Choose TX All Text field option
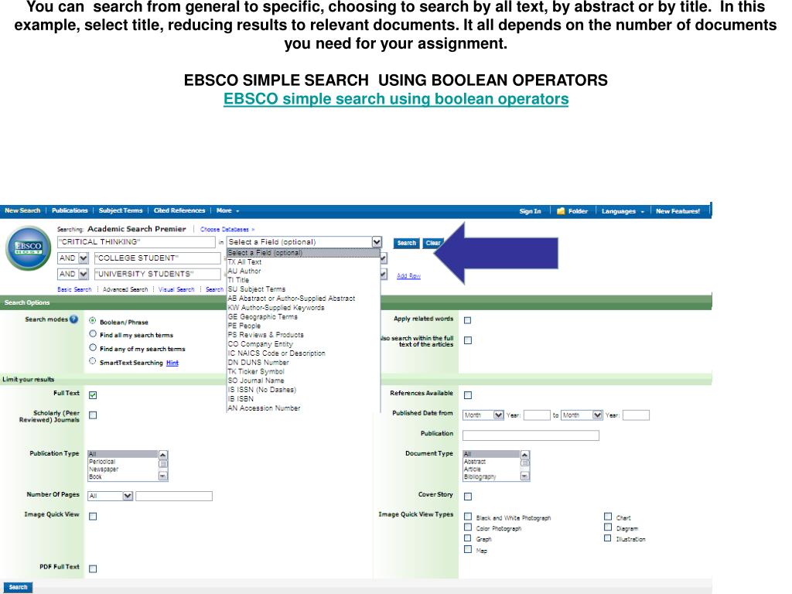 click(x=303, y=261)
